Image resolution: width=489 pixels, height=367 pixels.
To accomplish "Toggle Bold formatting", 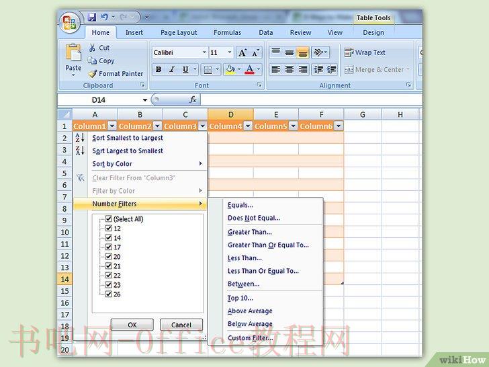I will 159,69.
